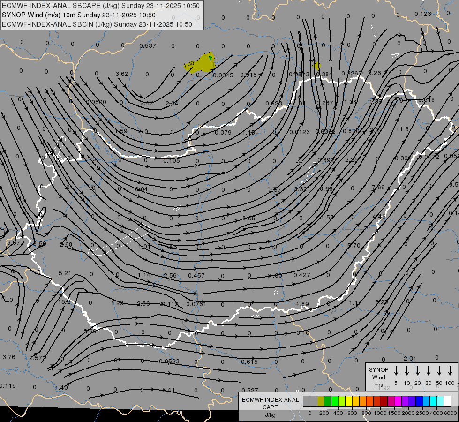This screenshot has height=422, width=459.
Task: Click the map value 0.105
Action: click(172, 160)
